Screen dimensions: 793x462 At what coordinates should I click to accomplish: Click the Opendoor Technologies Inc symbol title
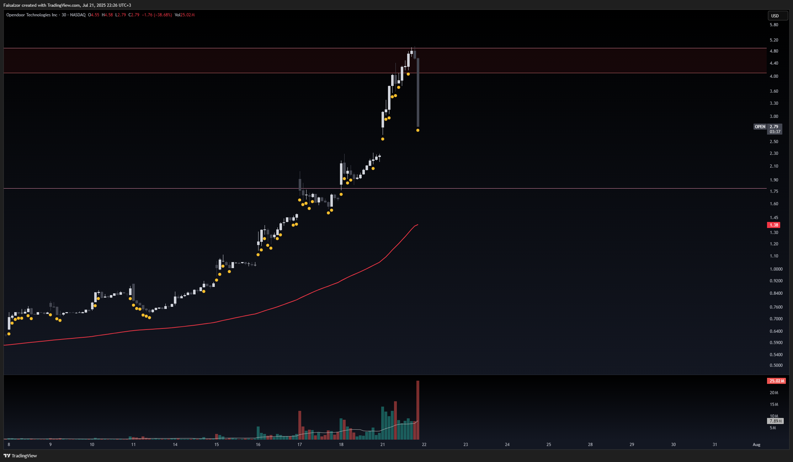(32, 15)
